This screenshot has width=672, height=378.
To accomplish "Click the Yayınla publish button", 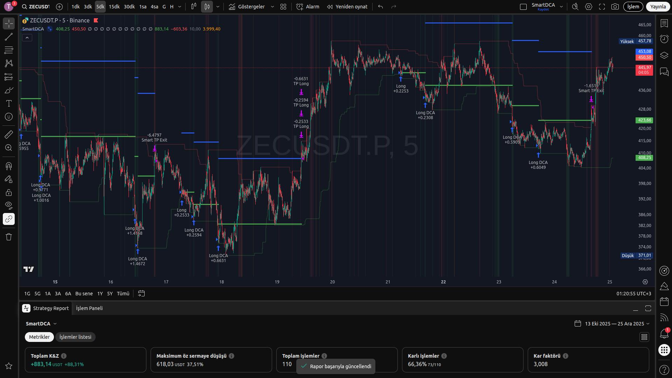I will coord(658,7).
